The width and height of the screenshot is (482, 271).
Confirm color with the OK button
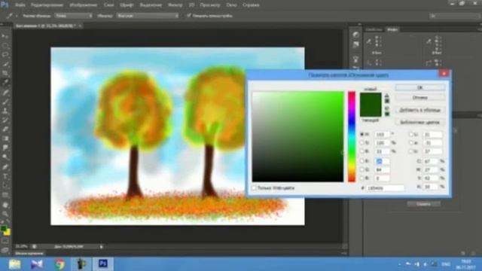click(420, 87)
